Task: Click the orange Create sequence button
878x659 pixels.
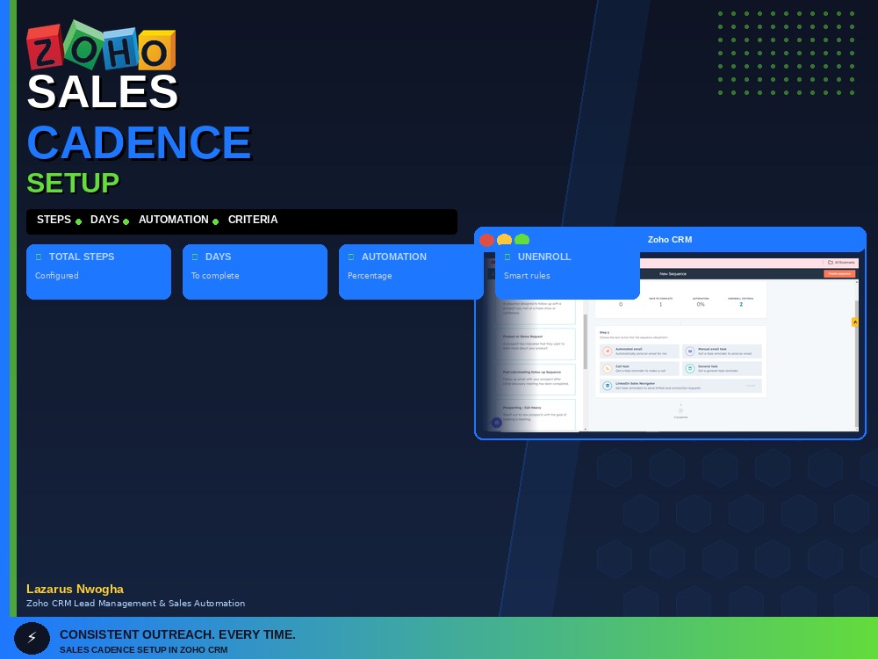Action: [839, 274]
